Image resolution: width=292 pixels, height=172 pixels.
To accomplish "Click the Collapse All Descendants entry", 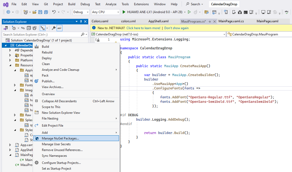I will 76,101.
